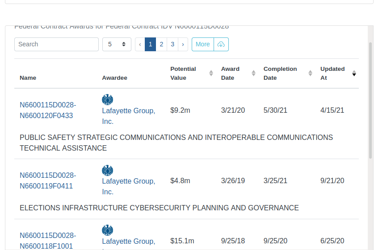Select page 1 in pagination
The width and height of the screenshot is (391, 250).
coord(150,44)
